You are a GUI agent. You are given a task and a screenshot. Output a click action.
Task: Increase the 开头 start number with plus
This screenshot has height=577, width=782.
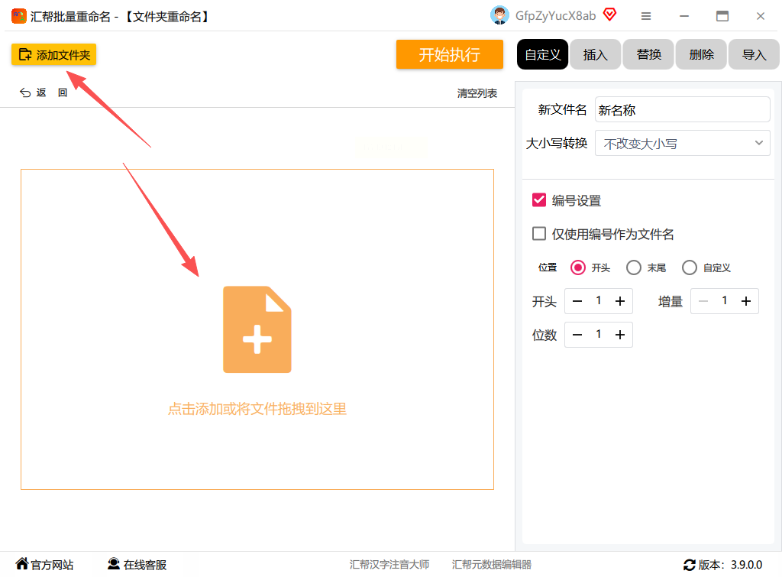tap(620, 301)
